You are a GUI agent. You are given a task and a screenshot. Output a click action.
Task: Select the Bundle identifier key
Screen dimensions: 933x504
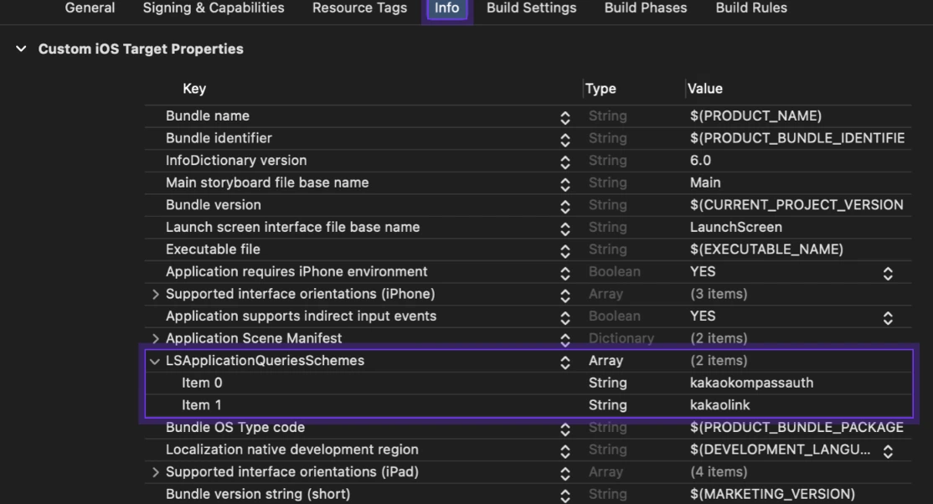(x=219, y=138)
